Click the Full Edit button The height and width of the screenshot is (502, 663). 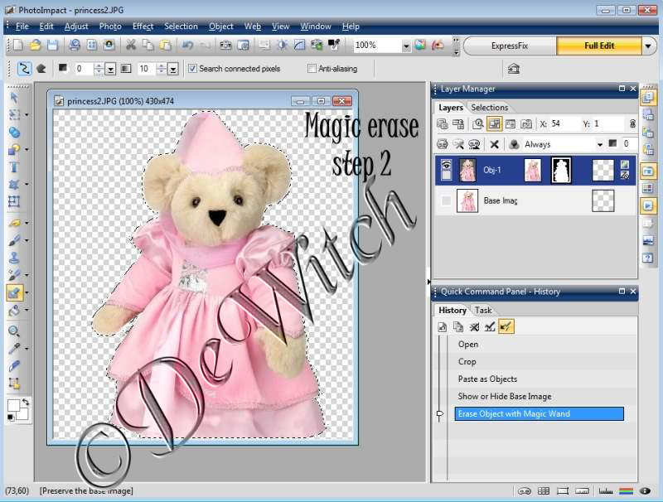598,46
